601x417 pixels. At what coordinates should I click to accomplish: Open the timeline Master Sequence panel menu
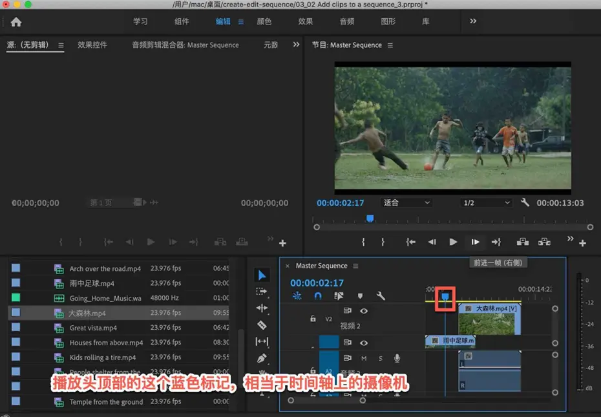(355, 266)
